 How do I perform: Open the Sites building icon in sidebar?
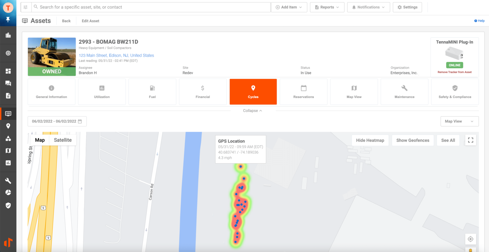(x=8, y=35)
